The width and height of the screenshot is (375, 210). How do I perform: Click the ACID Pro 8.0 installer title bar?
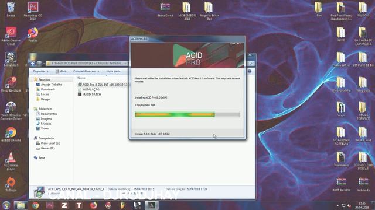click(x=187, y=39)
